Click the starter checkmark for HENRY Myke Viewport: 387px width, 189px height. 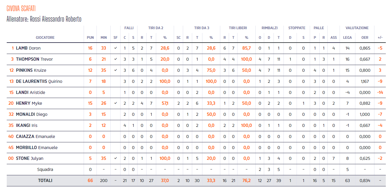[116, 103]
